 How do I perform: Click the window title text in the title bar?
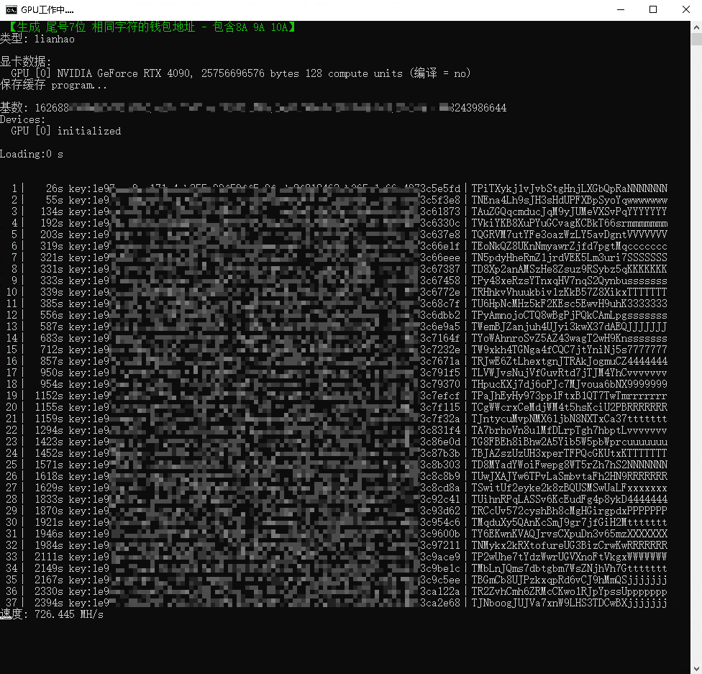(x=47, y=10)
